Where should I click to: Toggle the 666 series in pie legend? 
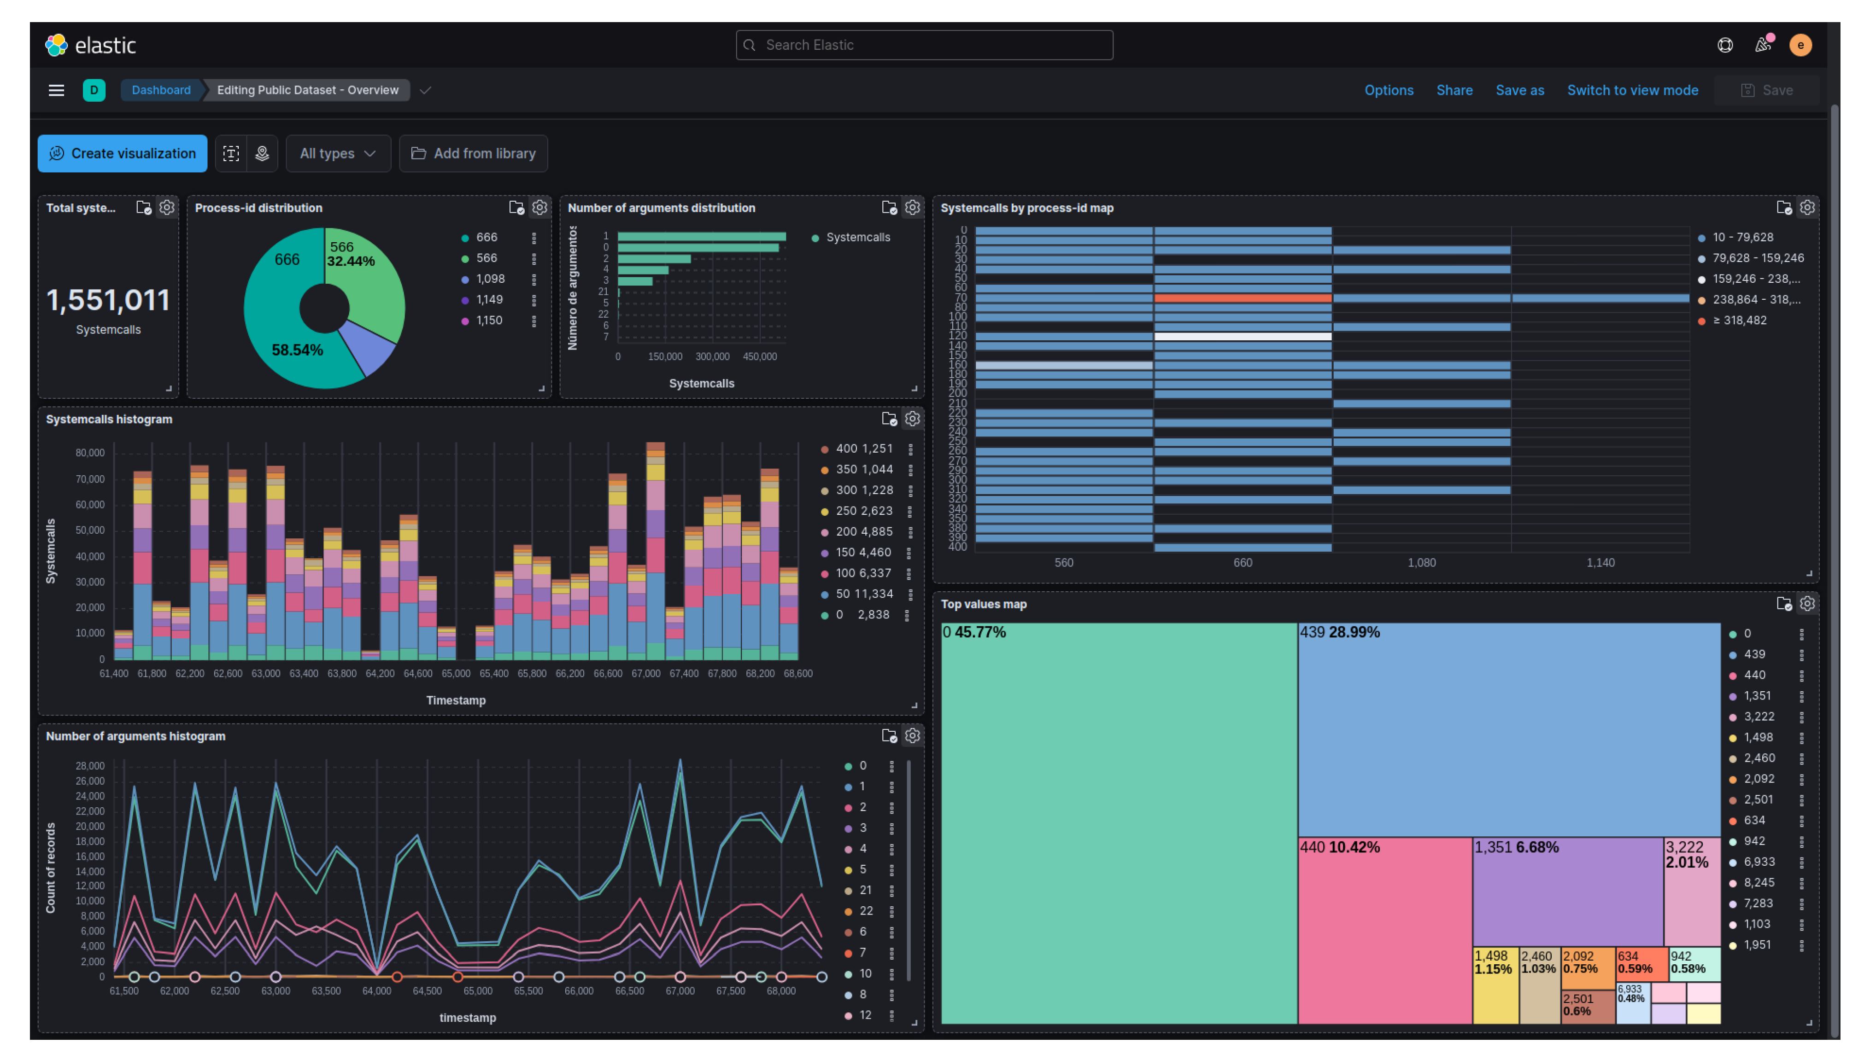(487, 238)
